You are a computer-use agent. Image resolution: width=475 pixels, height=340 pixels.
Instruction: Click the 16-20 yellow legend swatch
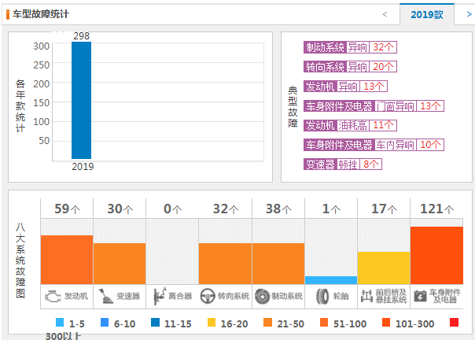click(212, 322)
